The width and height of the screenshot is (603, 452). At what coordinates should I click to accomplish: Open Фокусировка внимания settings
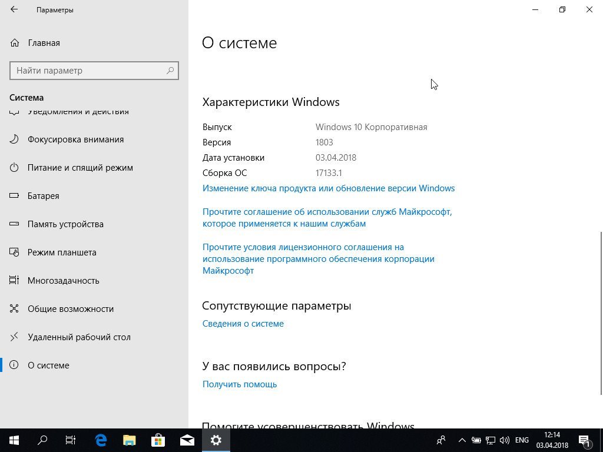click(94, 139)
